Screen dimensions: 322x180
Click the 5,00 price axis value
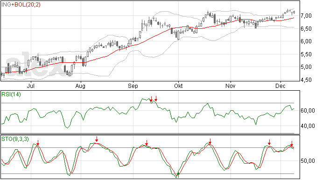[306, 67]
